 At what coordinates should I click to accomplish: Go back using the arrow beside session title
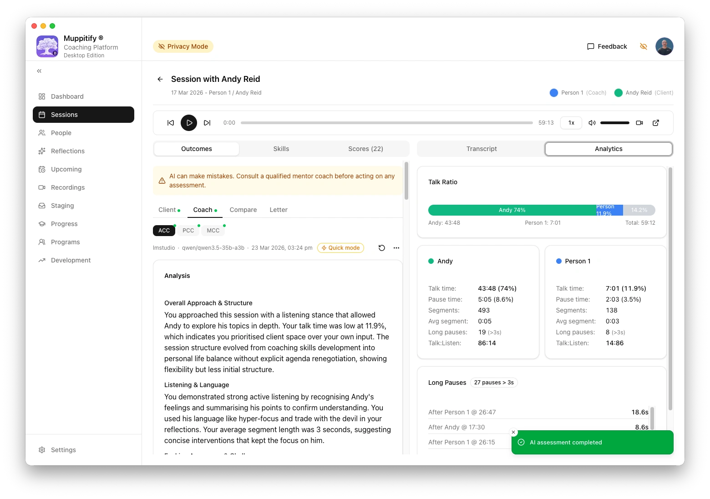(x=160, y=79)
